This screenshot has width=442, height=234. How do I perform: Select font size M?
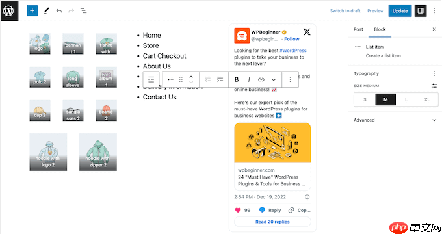(x=385, y=99)
